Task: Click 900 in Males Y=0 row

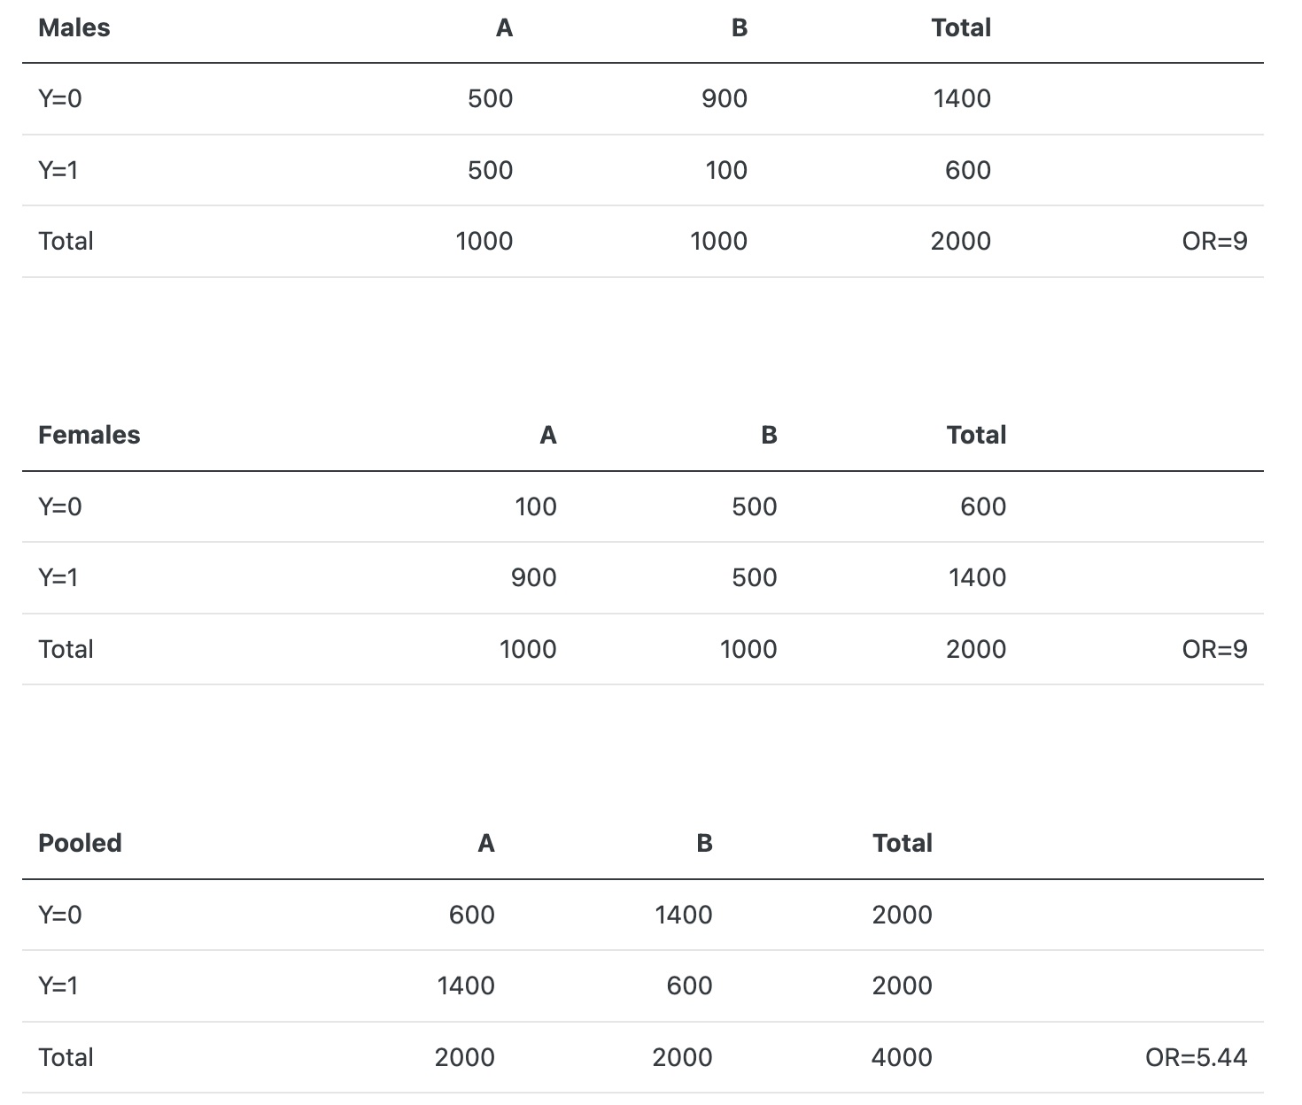Action: coord(725,99)
